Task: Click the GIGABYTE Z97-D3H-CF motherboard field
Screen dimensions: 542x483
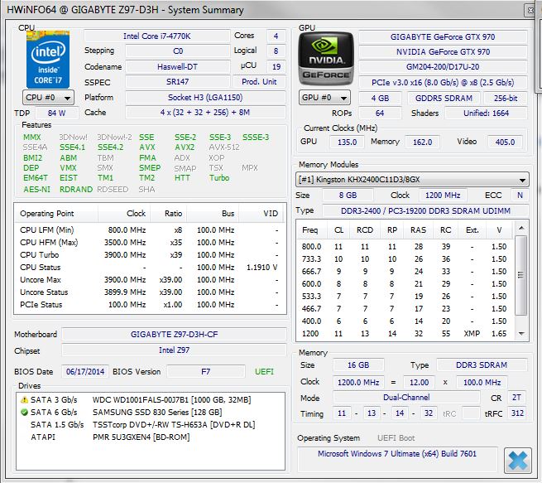Action: coord(175,335)
